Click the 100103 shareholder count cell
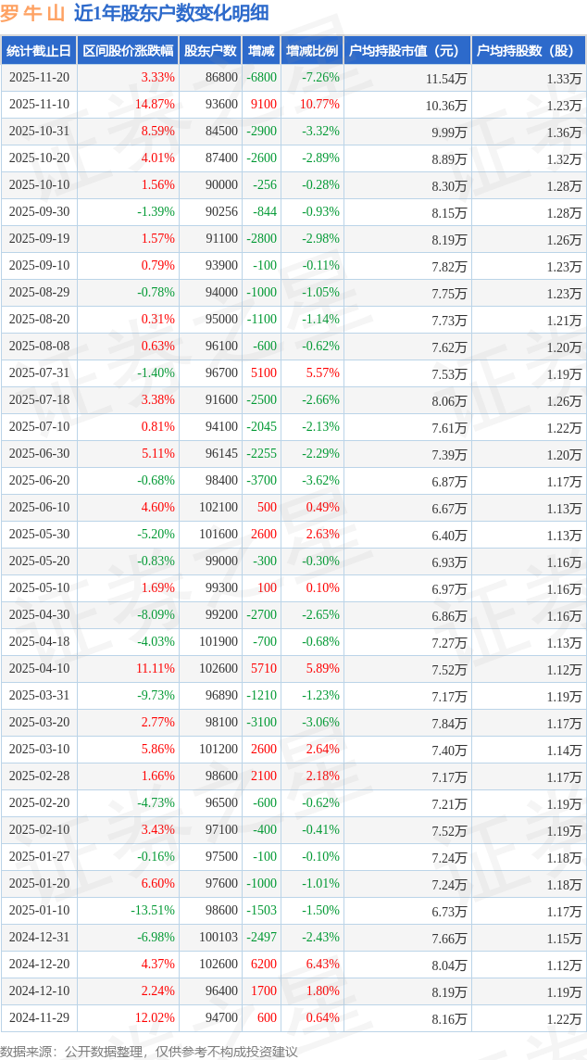The height and width of the screenshot is (1060, 587). point(219,938)
